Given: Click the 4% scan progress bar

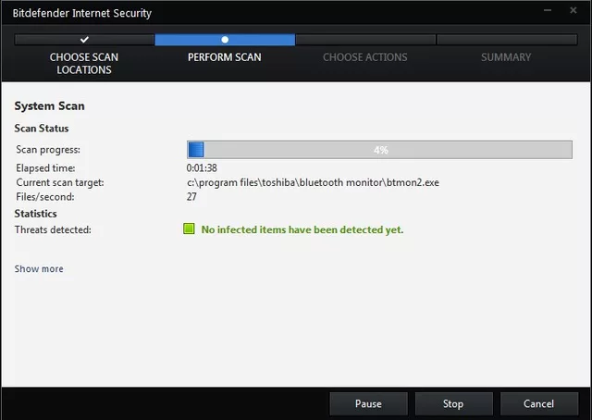Looking at the screenshot, I should tap(379, 150).
